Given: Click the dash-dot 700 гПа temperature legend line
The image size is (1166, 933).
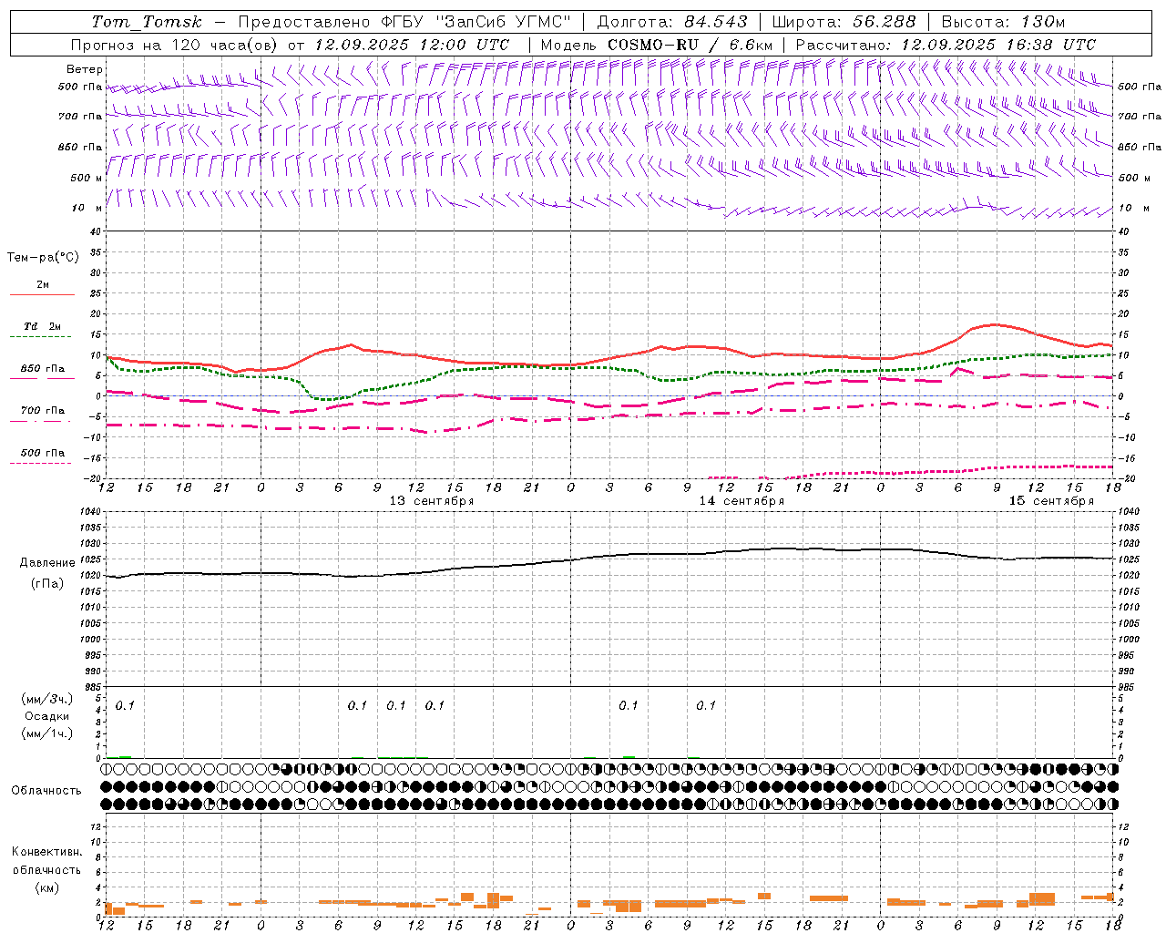Looking at the screenshot, I should 40,422.
